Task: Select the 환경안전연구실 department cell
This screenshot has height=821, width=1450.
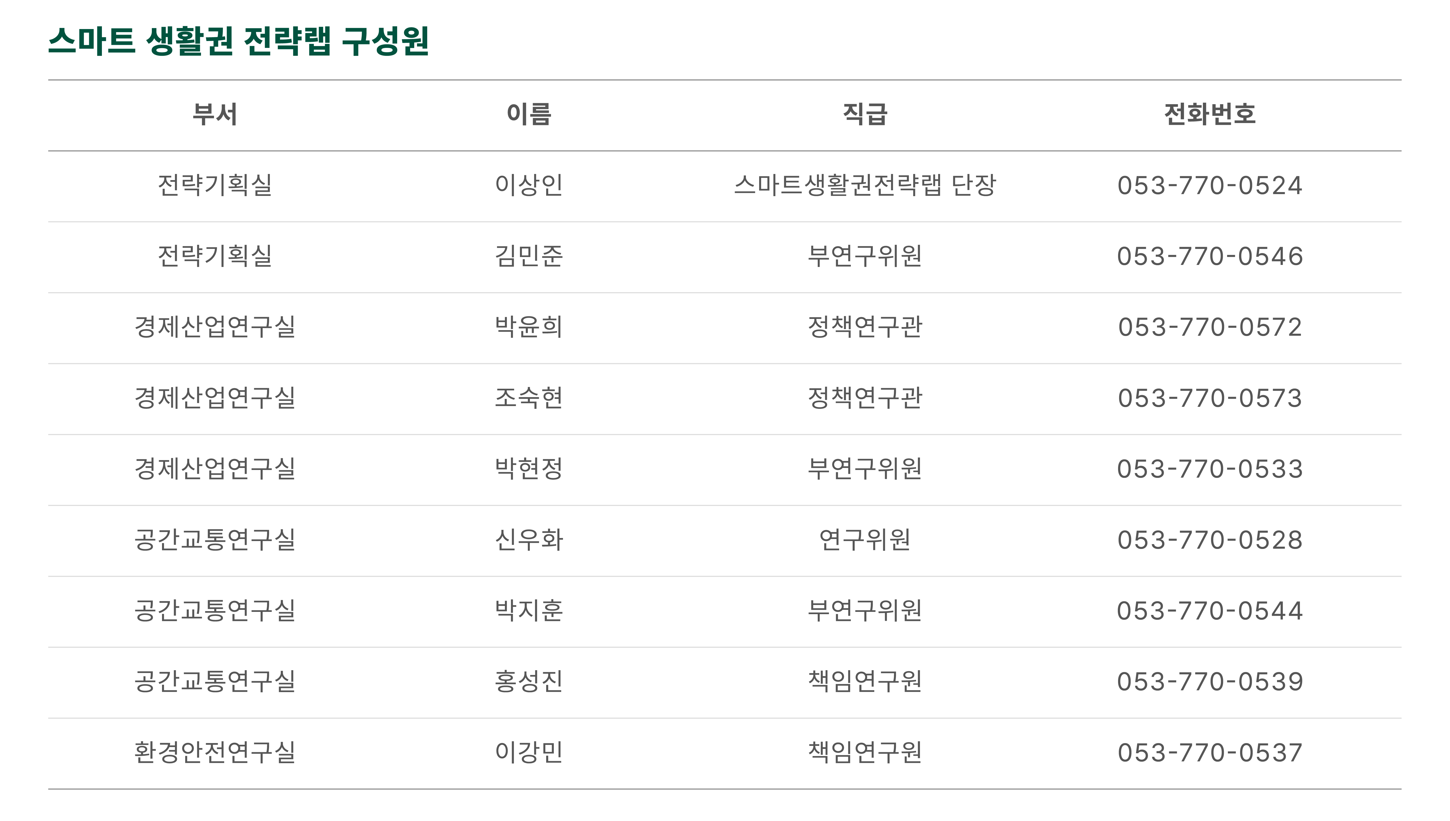Action: pyautogui.click(x=215, y=753)
